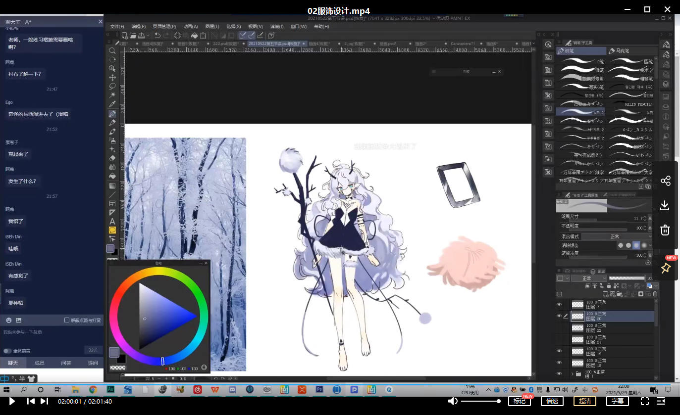Expand the 组 1 layer folder

click(572, 374)
